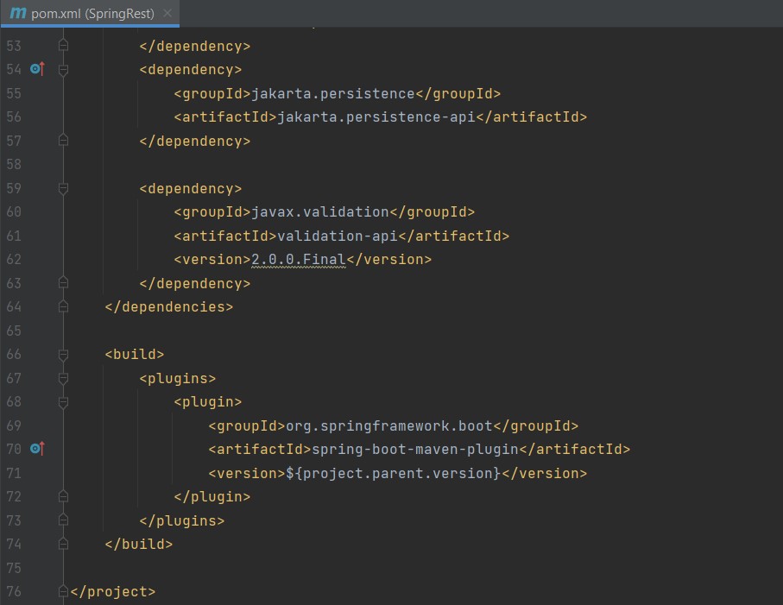Collapse fold marker at line 76 project end
Screen dimensions: 783x605
click(63, 591)
